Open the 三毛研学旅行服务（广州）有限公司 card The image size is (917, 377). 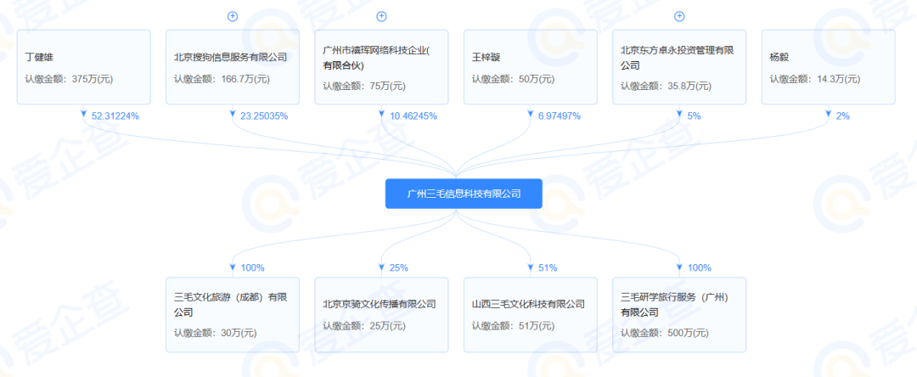click(679, 315)
